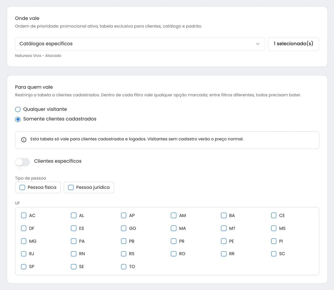This screenshot has width=334, height=290.
Task: Select the GO state checkbox
Action: pos(124,228)
